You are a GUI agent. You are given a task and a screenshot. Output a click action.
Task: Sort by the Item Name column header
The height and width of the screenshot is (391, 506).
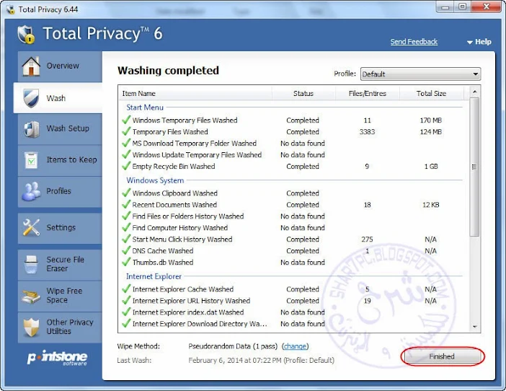[195, 93]
